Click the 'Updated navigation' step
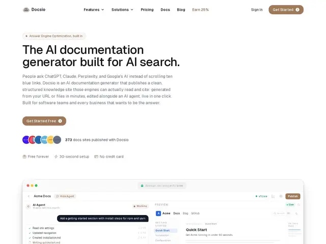Image resolution: width=326 pixels, height=244 pixels. [x=44, y=233]
